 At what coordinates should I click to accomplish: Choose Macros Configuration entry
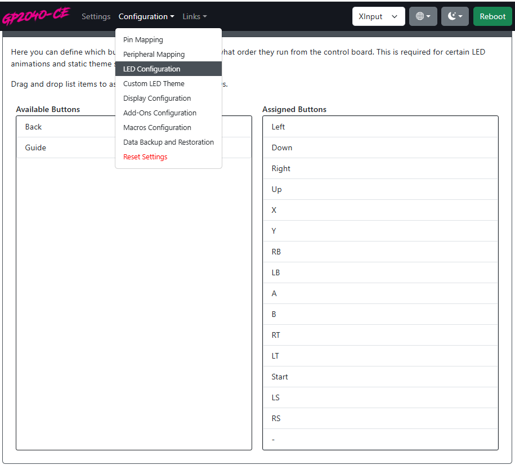click(x=157, y=128)
